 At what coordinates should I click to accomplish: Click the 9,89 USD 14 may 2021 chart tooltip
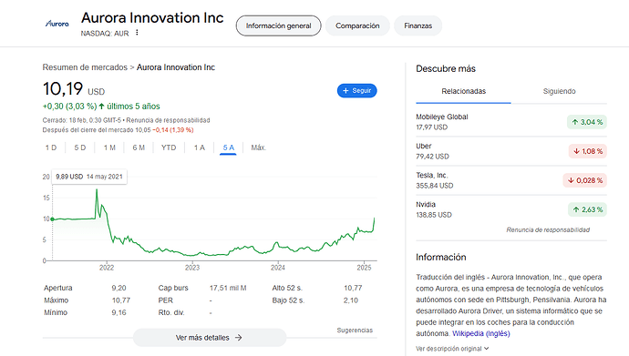89,177
